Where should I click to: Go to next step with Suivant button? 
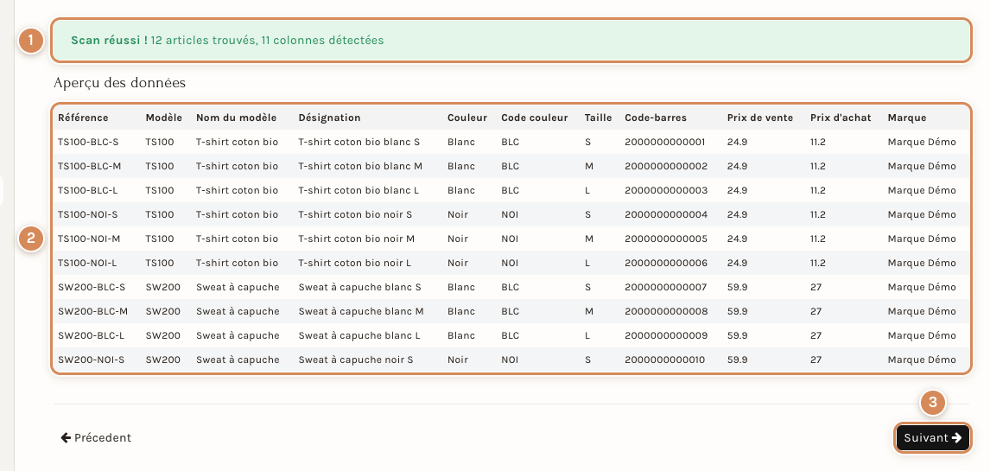pos(932,437)
